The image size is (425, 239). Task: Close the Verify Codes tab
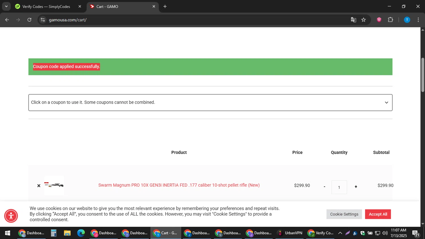[x=80, y=6]
